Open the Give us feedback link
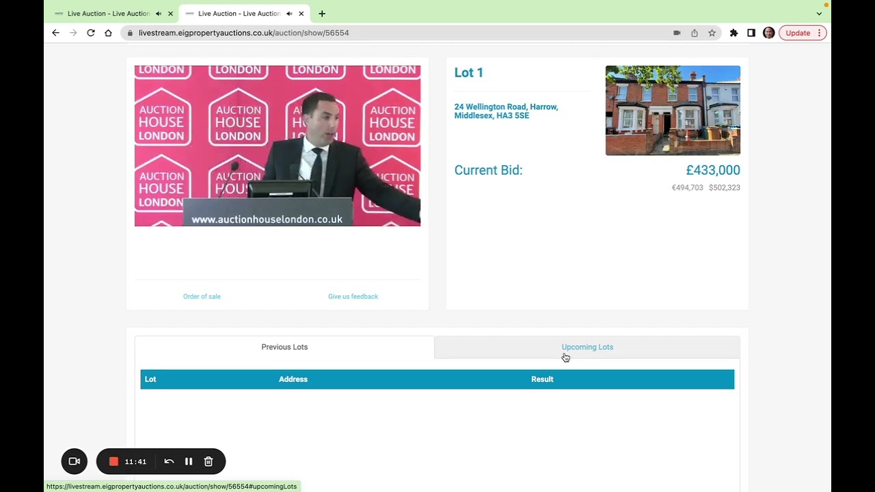Screen dimensions: 875x492 click(353, 297)
